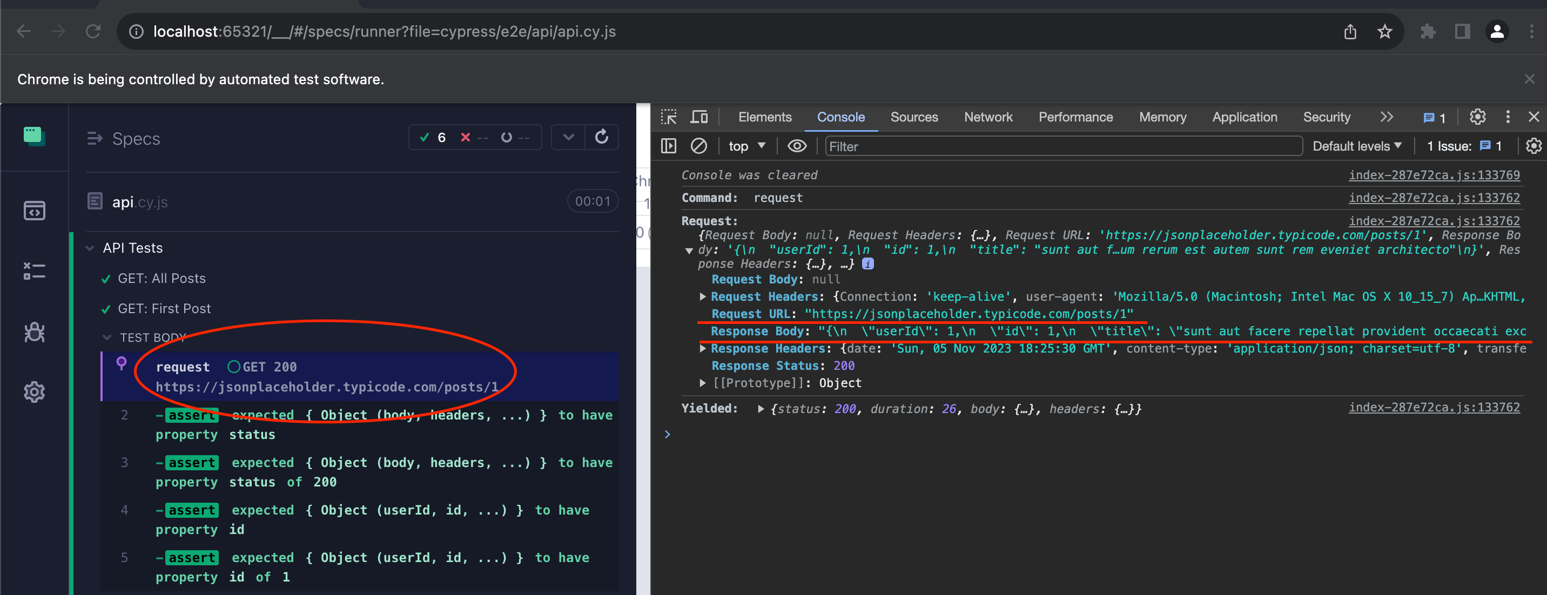Expand the Response Headers object
Image resolution: width=1547 pixels, height=595 pixels.
pyautogui.click(x=702, y=348)
